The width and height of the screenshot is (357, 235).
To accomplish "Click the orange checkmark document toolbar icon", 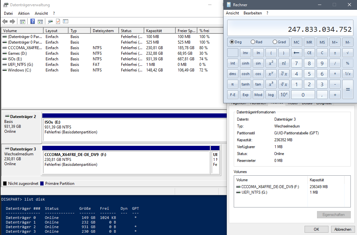I will pos(58,21).
